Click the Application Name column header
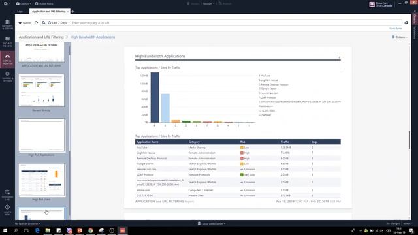The width and height of the screenshot is (418, 235). pyautogui.click(x=148, y=142)
